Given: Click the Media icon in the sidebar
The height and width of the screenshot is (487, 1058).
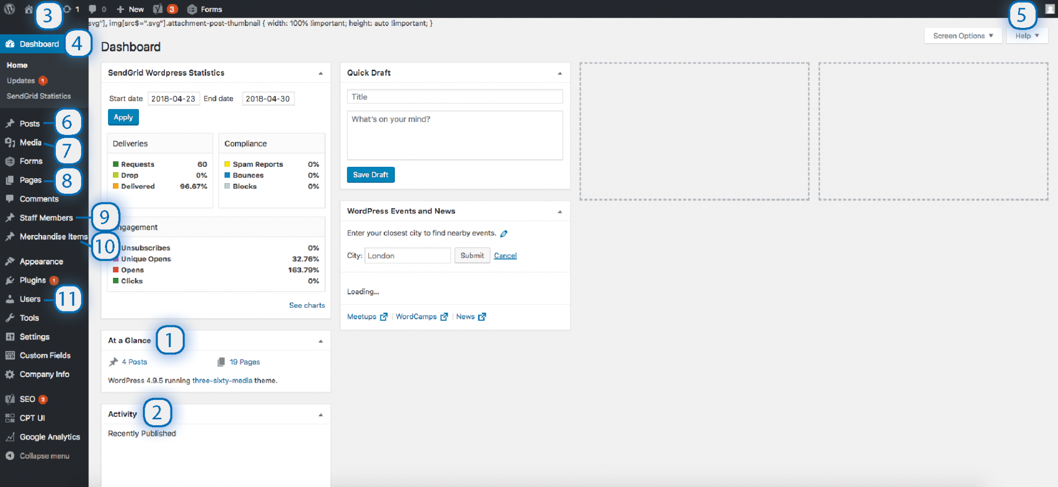Looking at the screenshot, I should pyautogui.click(x=10, y=143).
